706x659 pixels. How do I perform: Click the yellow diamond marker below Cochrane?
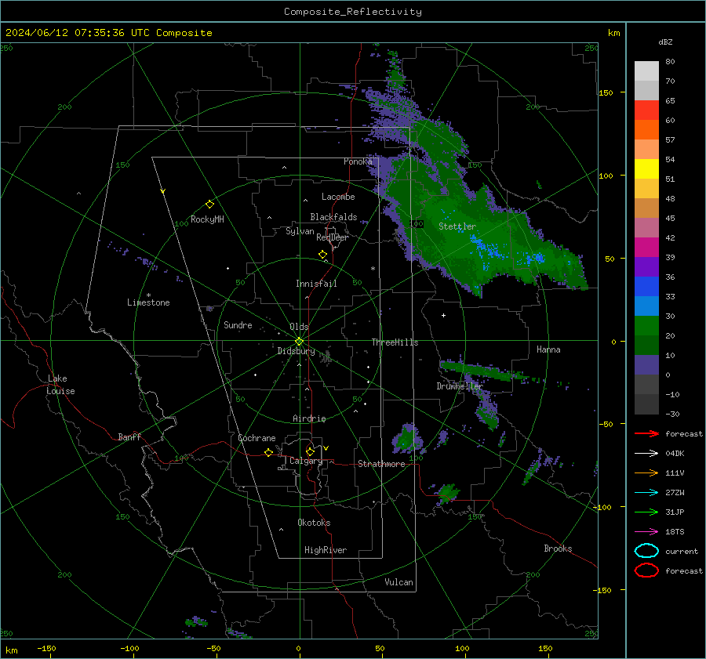click(268, 453)
